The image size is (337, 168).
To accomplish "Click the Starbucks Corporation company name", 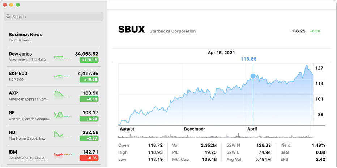I will [172, 31].
